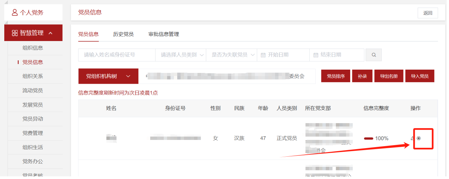
Task: Click the magnifier search button
Action: (374, 55)
